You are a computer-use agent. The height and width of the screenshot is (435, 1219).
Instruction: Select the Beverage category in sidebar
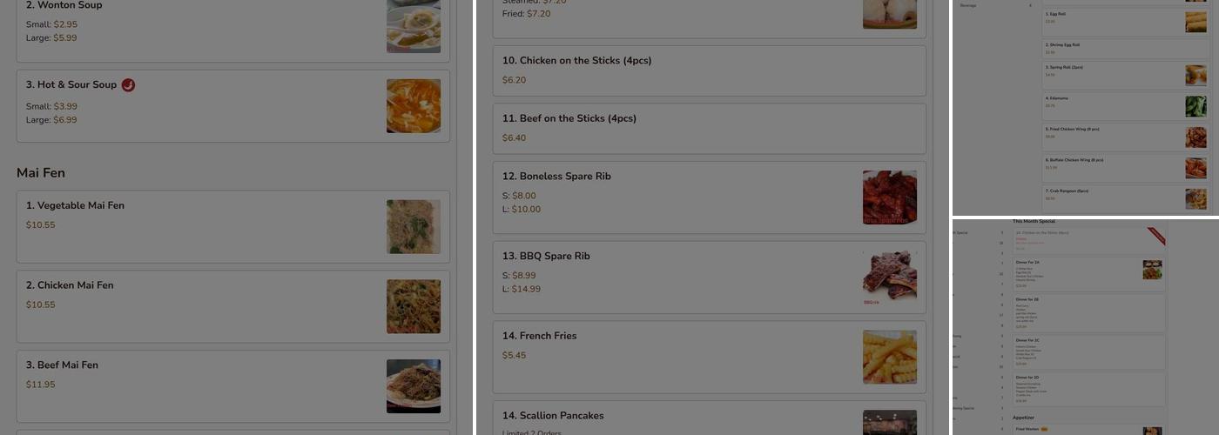click(968, 5)
